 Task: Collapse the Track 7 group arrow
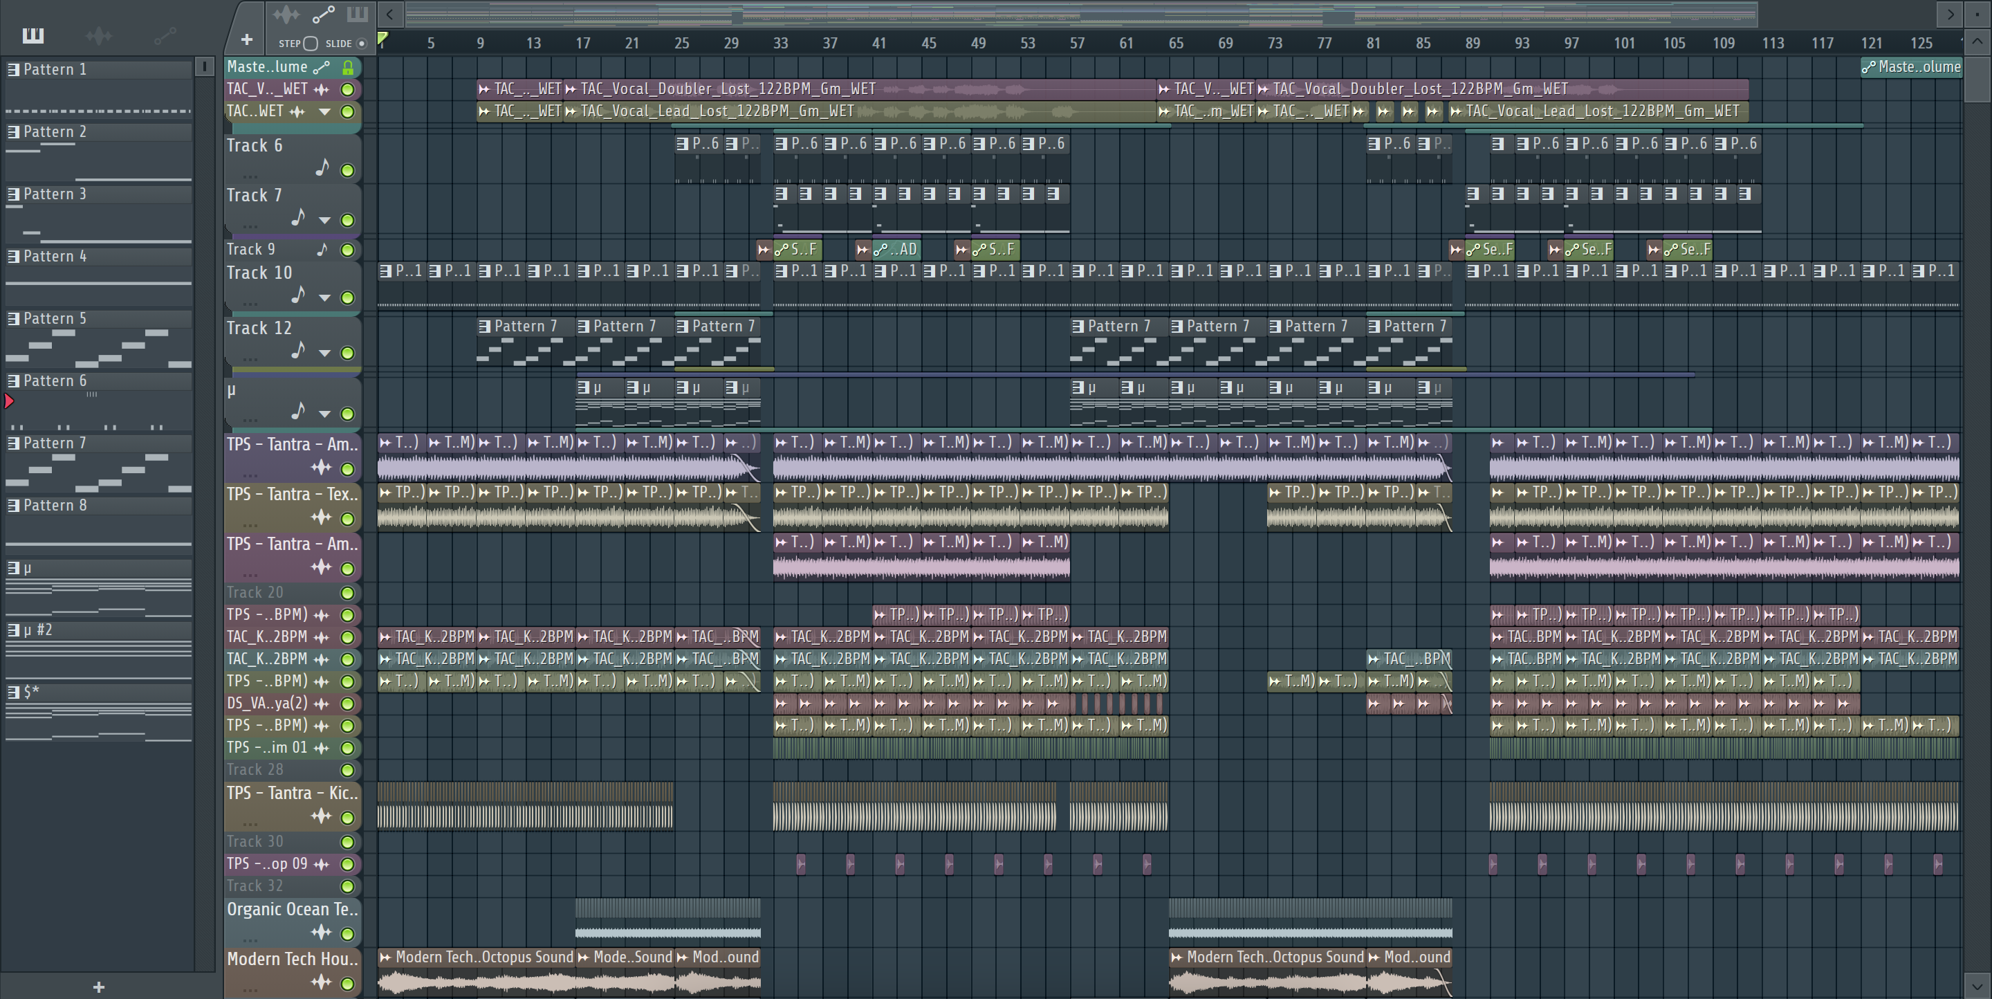click(325, 221)
